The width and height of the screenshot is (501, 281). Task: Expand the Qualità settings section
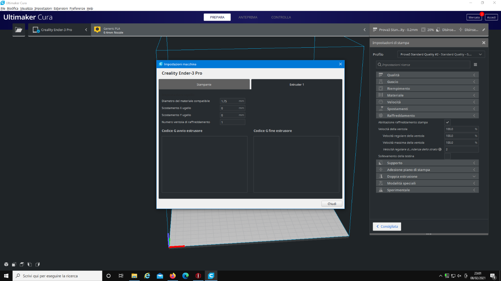(427, 75)
